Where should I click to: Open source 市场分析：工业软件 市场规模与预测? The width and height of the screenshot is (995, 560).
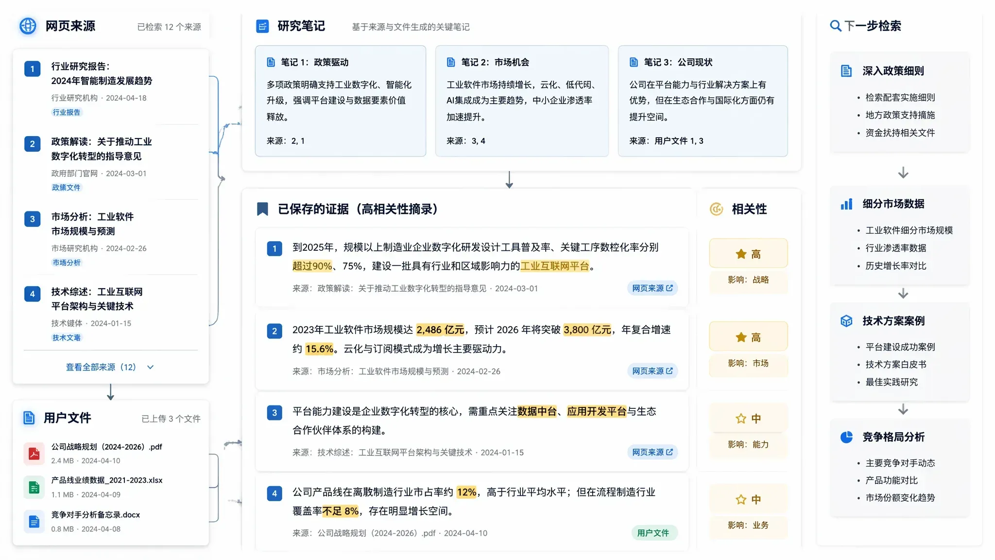pyautogui.click(x=92, y=224)
